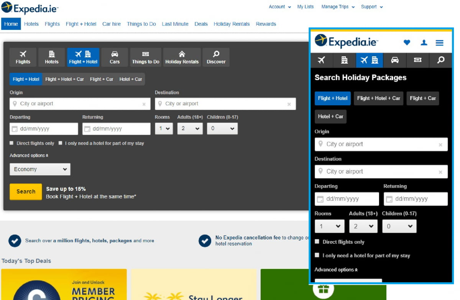
Task: Click the ticket things-to-do icon in mobile toolbar
Action: [x=418, y=60]
